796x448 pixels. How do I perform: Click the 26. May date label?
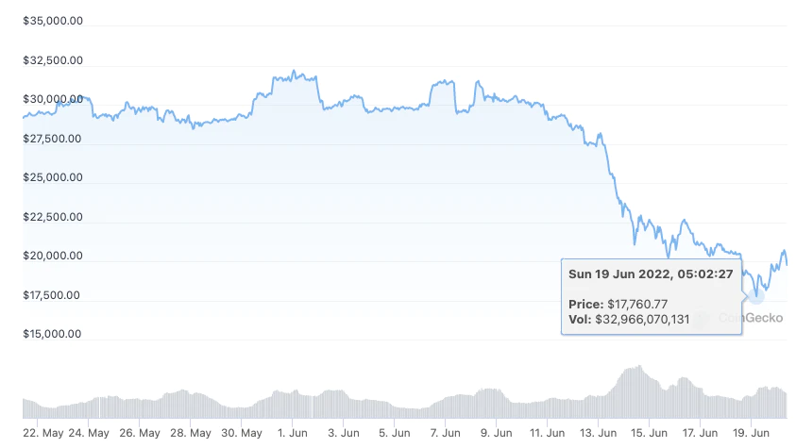pos(140,433)
